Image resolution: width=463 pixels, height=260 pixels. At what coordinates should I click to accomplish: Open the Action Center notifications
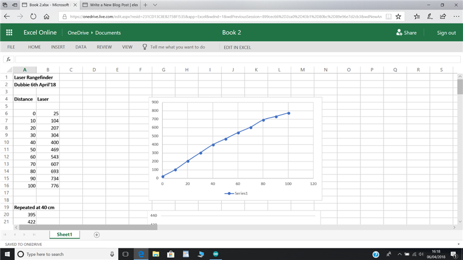(454, 254)
